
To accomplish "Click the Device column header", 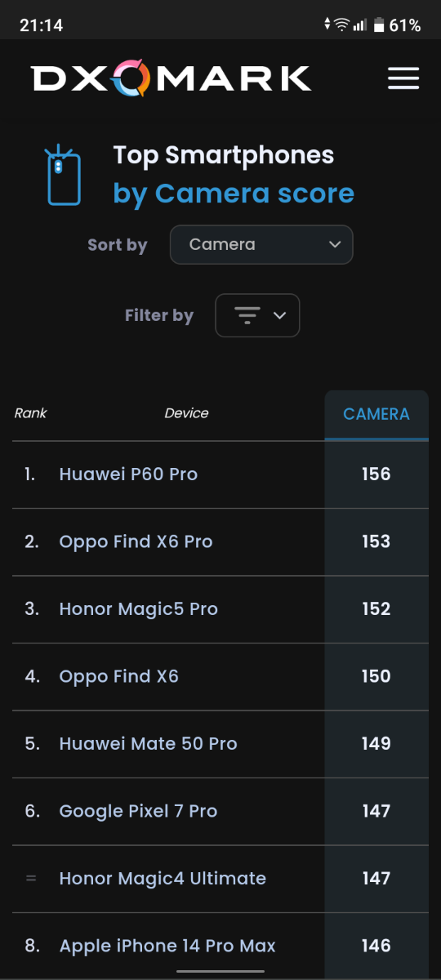I will 186,413.
